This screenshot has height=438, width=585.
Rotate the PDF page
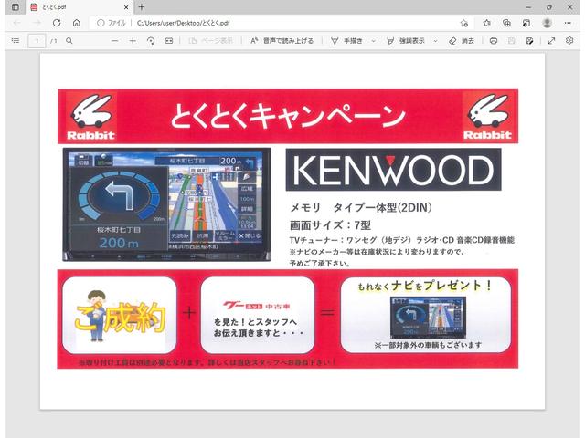coord(151,40)
